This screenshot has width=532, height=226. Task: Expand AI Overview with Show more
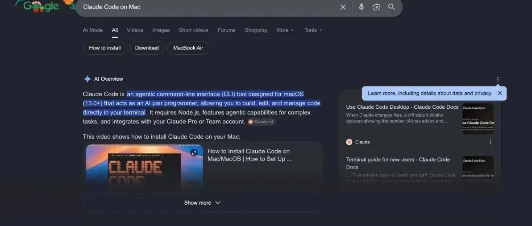click(x=203, y=203)
